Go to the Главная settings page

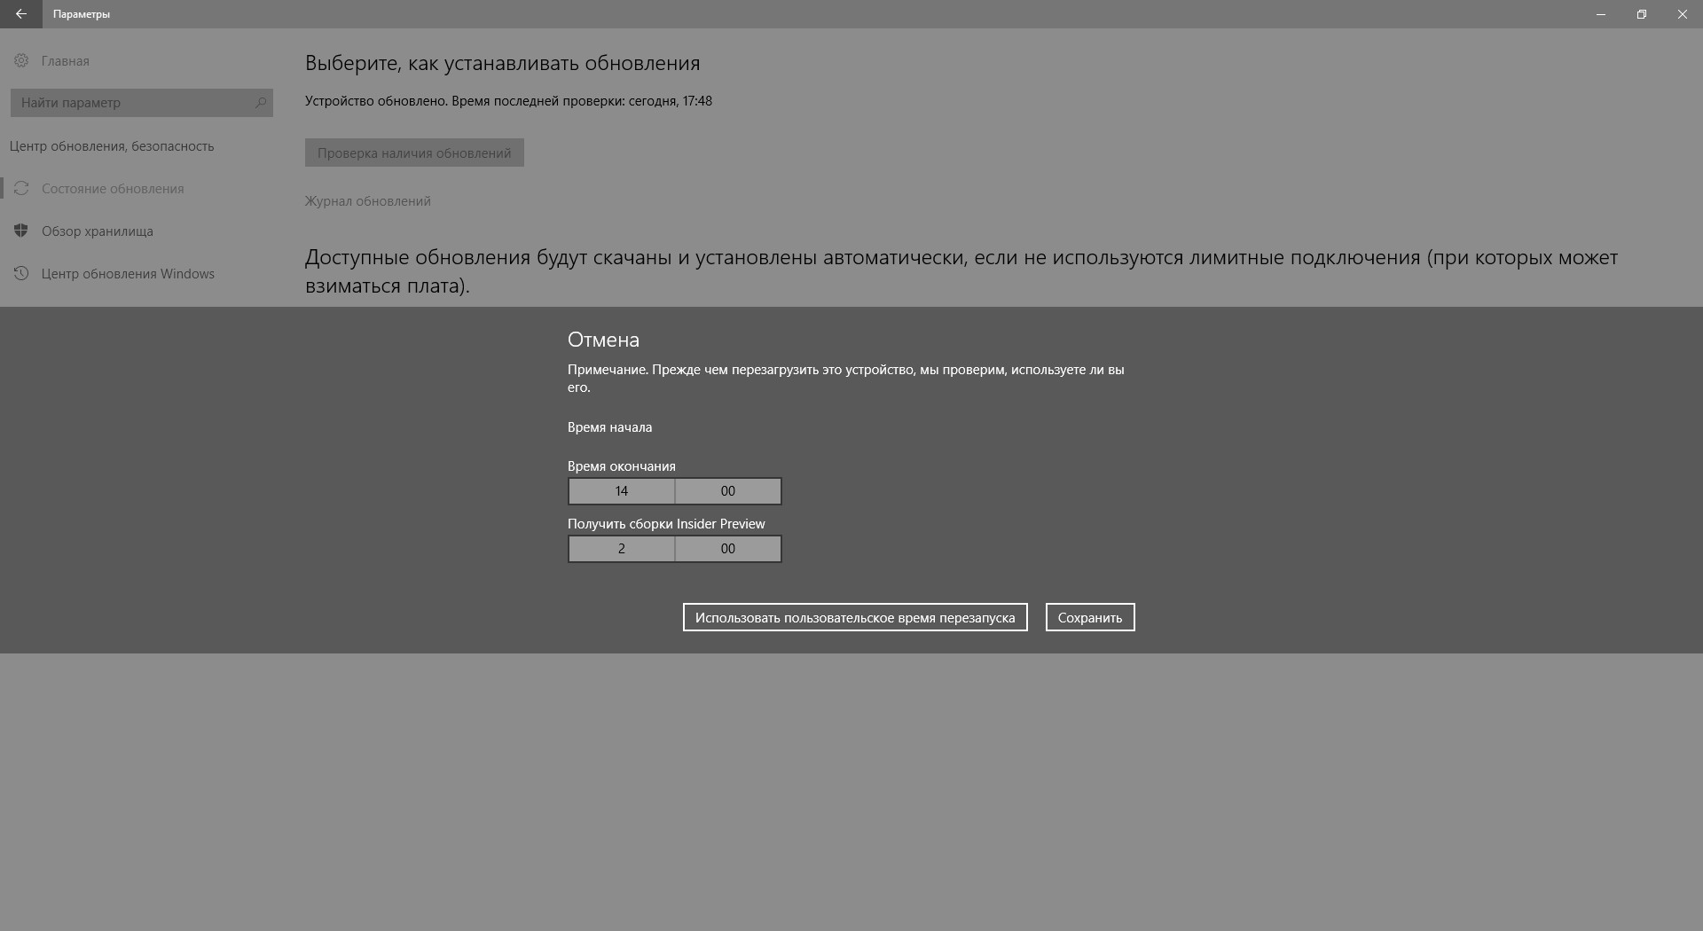pyautogui.click(x=65, y=60)
